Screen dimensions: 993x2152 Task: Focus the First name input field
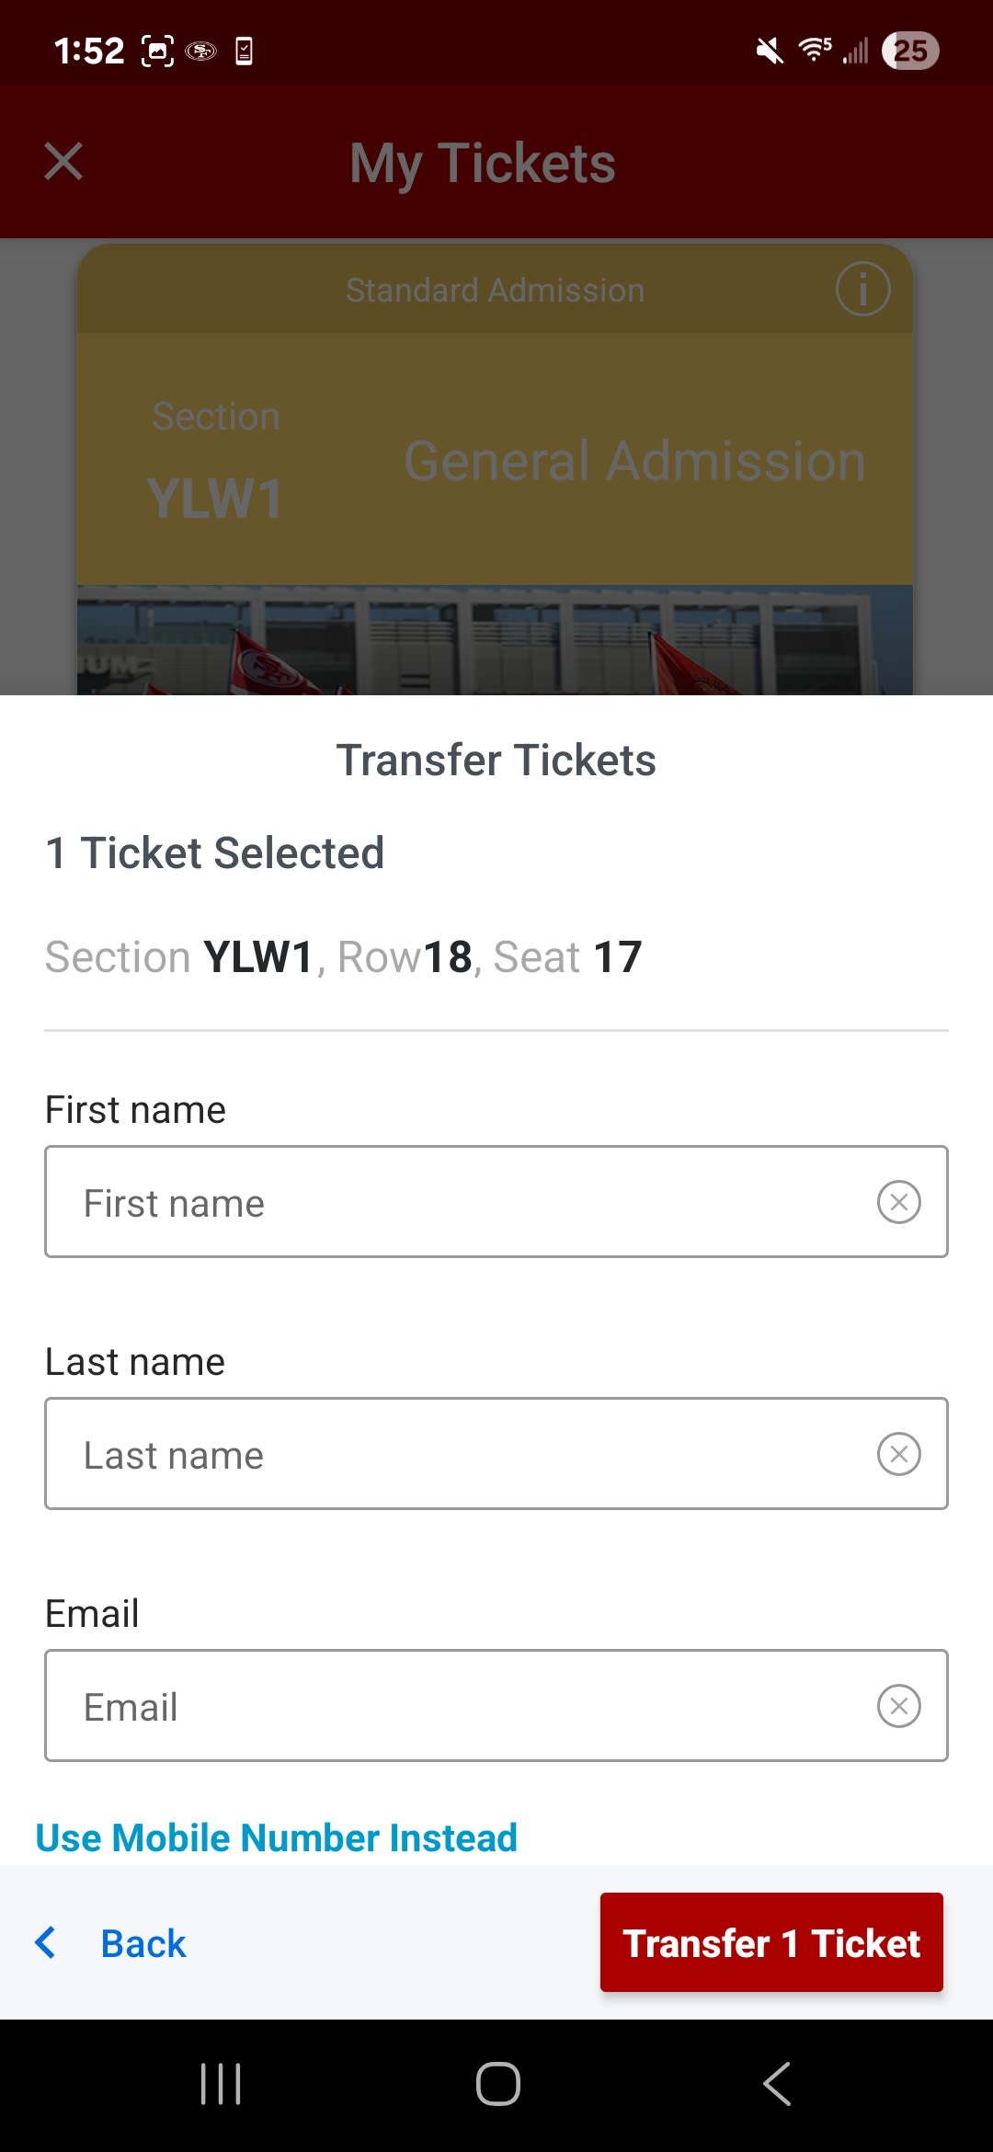pyautogui.click(x=460, y=1202)
